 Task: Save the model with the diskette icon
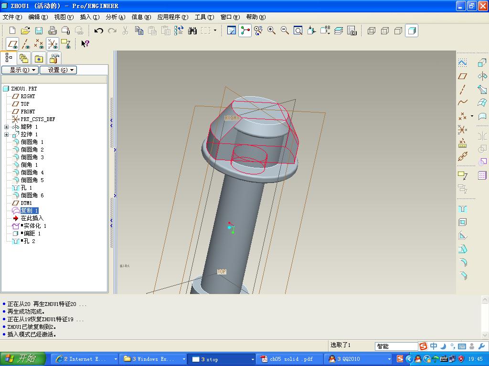point(39,30)
